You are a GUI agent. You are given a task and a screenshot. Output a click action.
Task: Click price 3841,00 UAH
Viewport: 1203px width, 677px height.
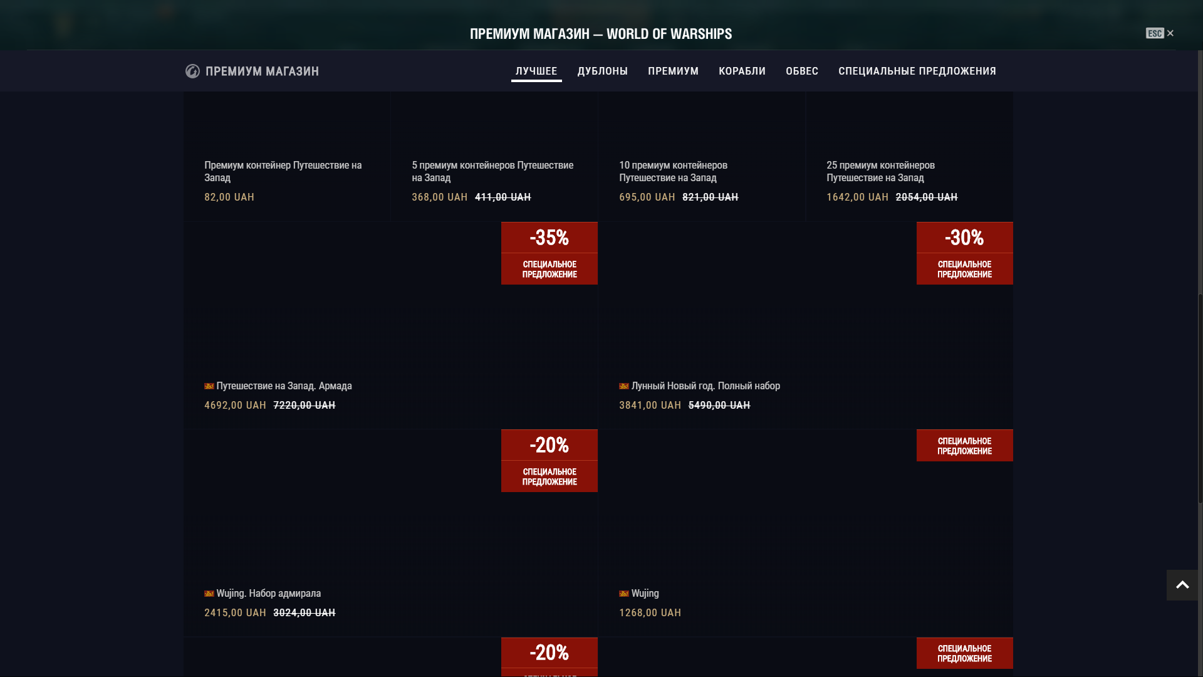[x=650, y=405]
